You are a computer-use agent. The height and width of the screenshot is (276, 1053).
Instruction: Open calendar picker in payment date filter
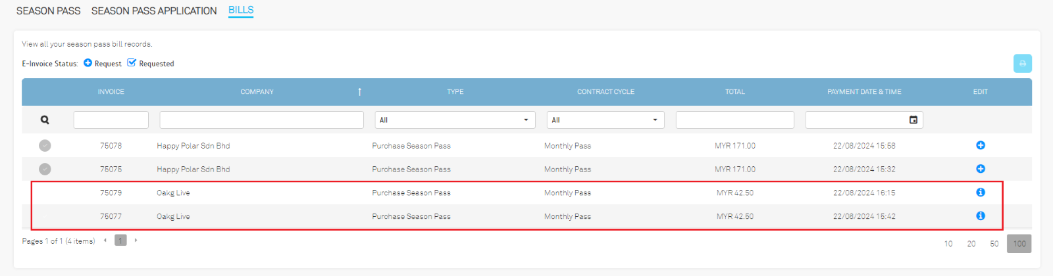click(913, 120)
